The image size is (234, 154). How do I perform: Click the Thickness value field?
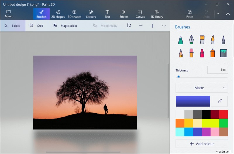[217, 70]
